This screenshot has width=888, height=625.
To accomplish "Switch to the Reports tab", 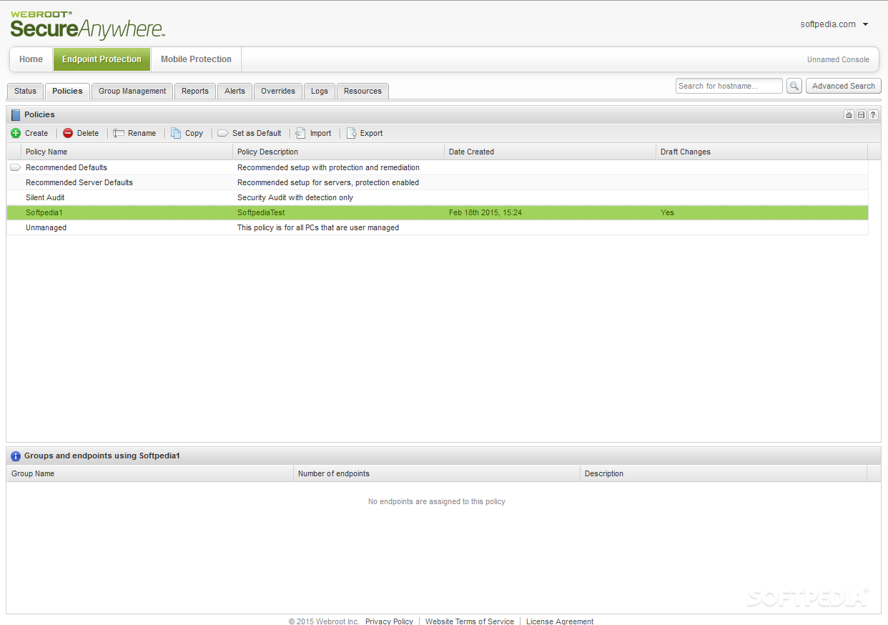I will pos(195,91).
